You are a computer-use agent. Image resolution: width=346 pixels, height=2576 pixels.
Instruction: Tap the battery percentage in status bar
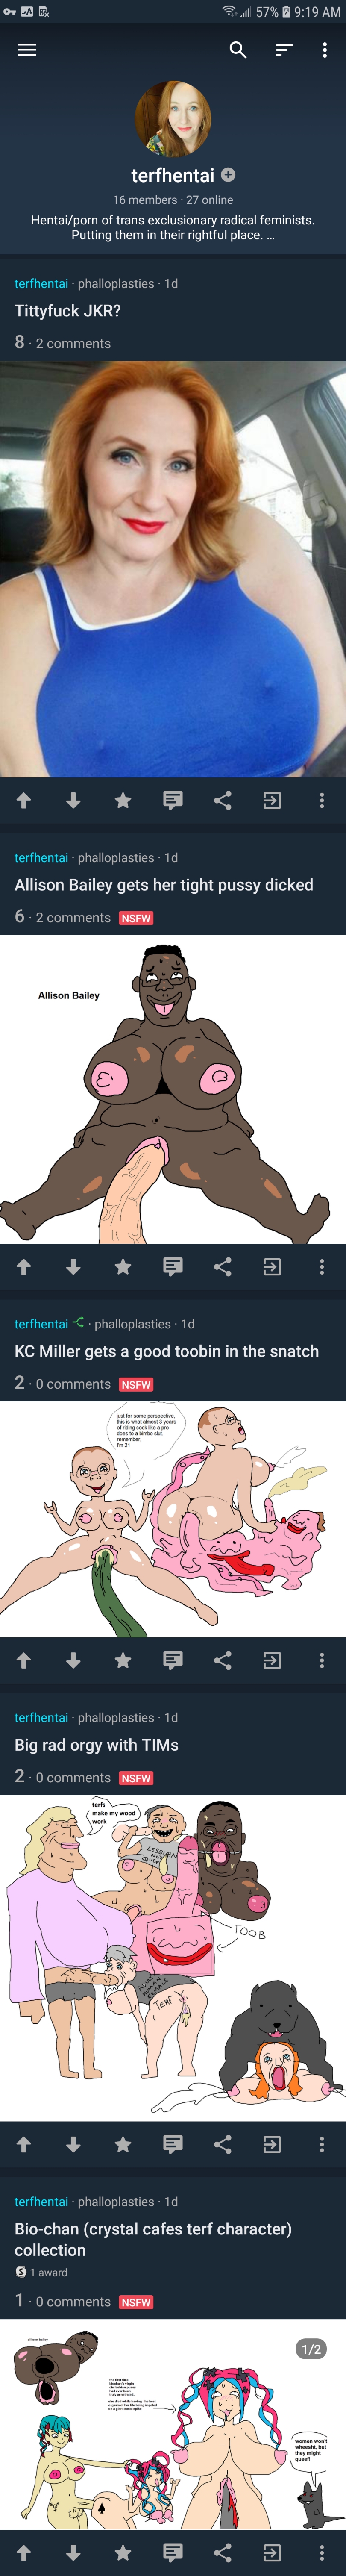click(x=267, y=12)
